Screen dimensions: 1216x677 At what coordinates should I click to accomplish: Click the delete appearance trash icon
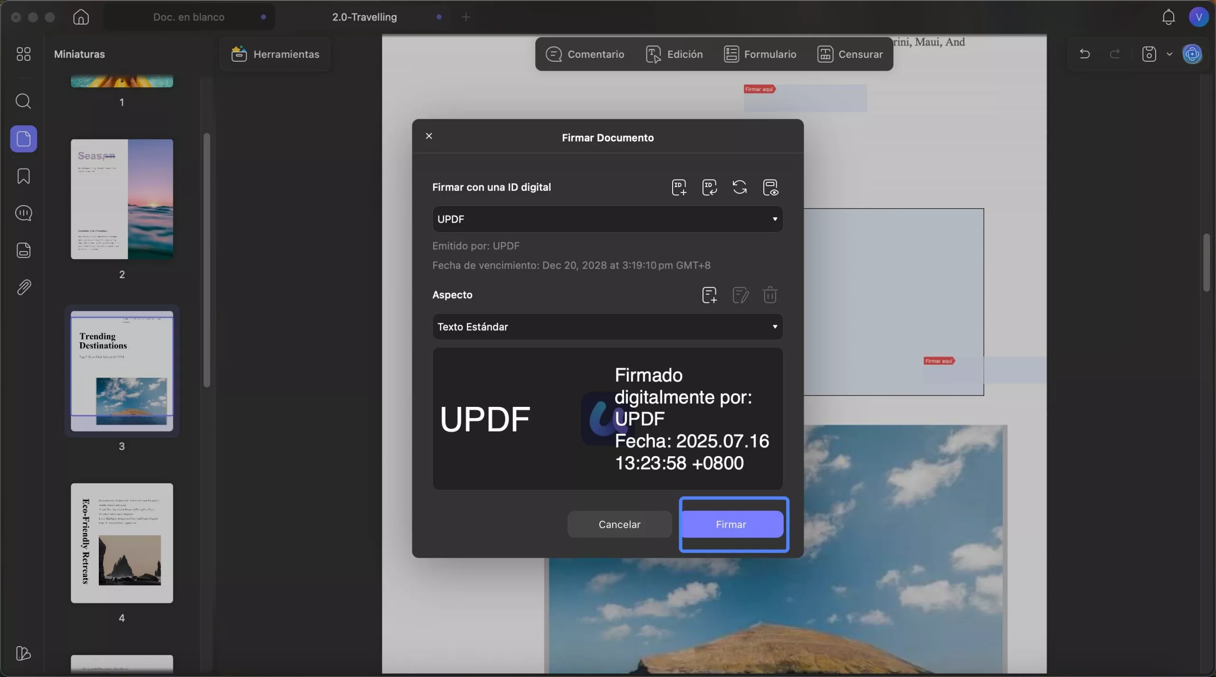pos(770,295)
